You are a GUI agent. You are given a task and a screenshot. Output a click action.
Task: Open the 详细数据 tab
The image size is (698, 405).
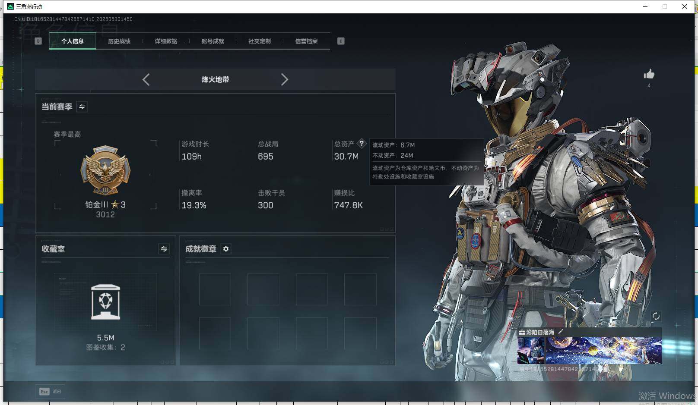[166, 41]
